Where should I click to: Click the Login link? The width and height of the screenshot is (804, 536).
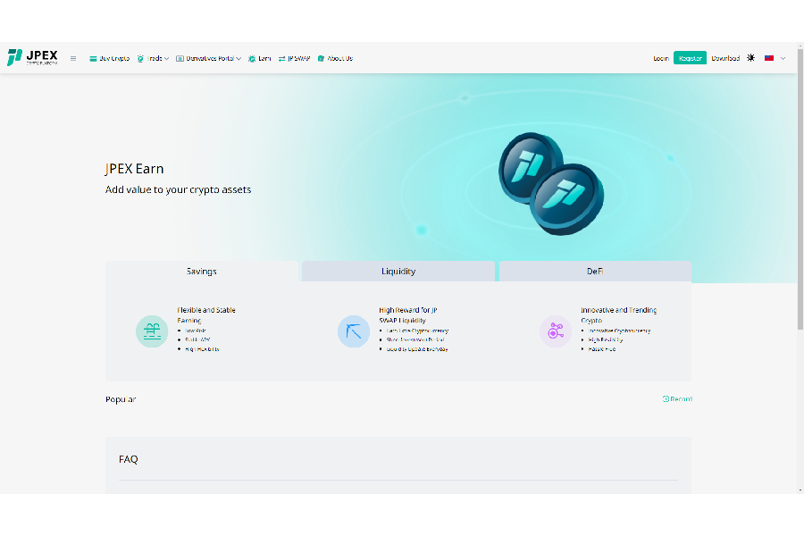click(661, 58)
